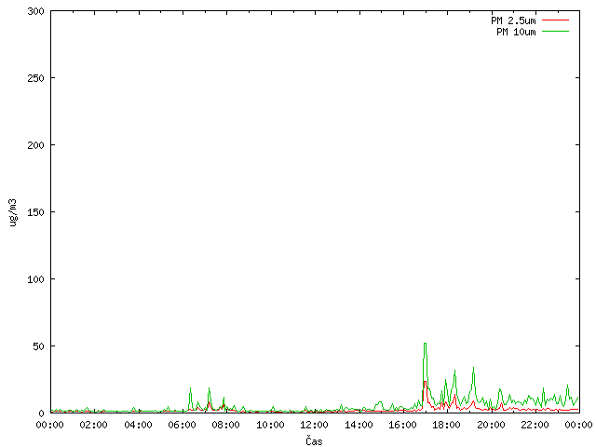Click the 12:00 time label
Viewport: 596px width, 447px height.
pyautogui.click(x=314, y=425)
